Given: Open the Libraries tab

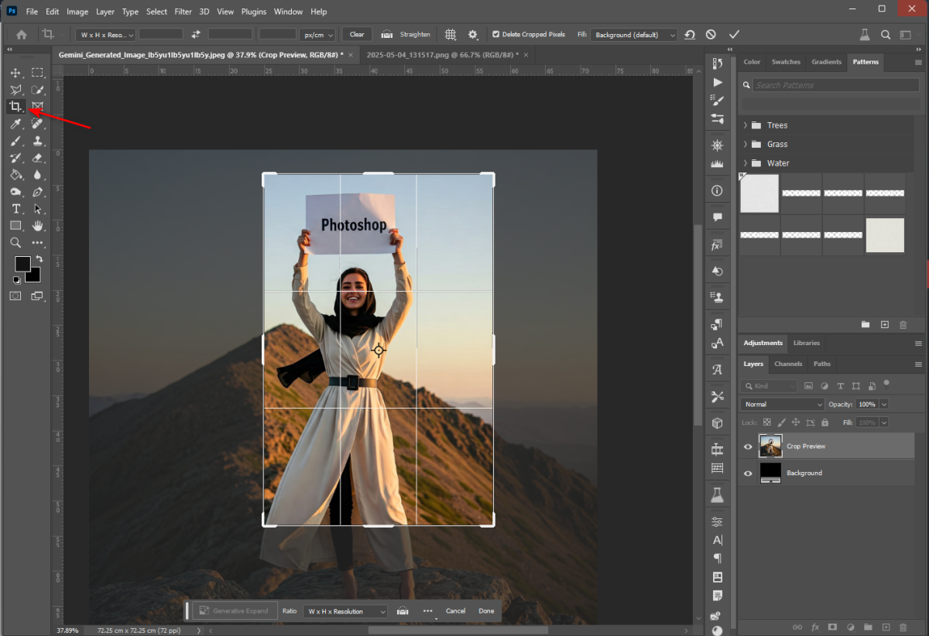Looking at the screenshot, I should (x=807, y=343).
